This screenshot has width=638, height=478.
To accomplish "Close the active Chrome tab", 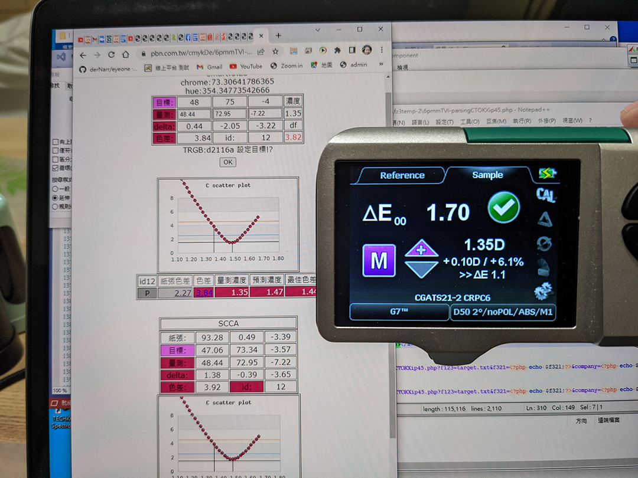I will [261, 36].
